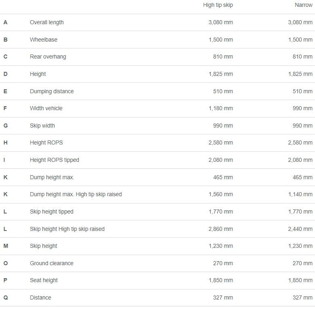Select the 327 mm High tip skip distance value
The height and width of the screenshot is (310, 315).
[x=223, y=297]
